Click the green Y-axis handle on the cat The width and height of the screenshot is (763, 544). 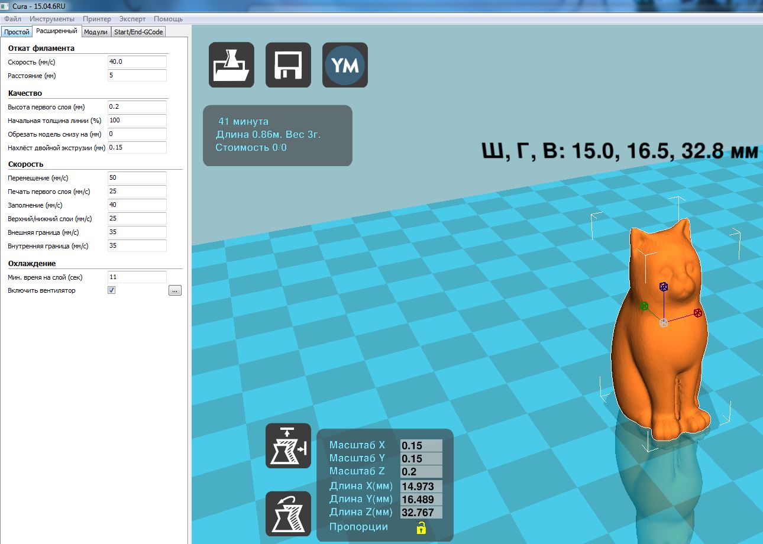pyautogui.click(x=644, y=306)
